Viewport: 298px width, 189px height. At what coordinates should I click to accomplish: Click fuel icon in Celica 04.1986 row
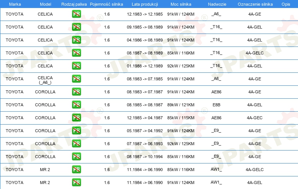pyautogui.click(x=76, y=40)
